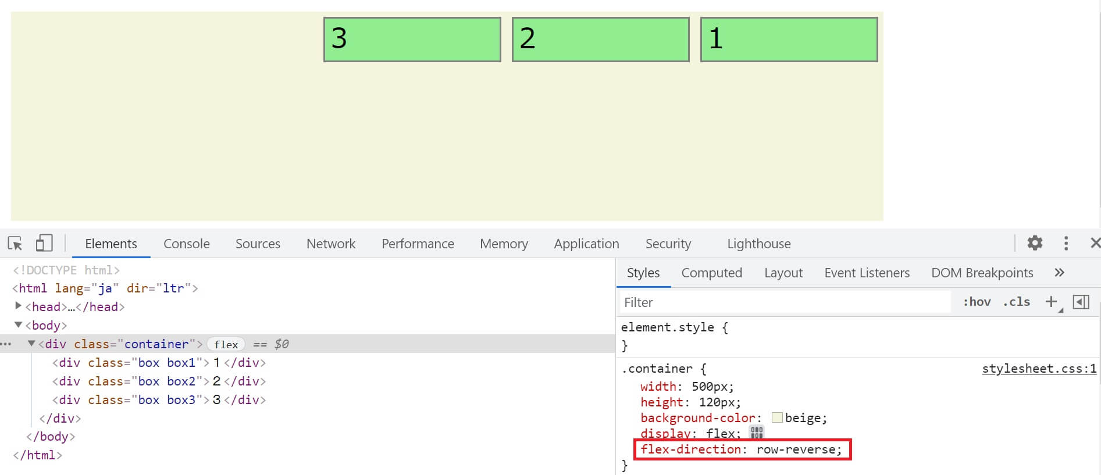Collapse the body element node
The height and width of the screenshot is (475, 1101).
point(18,325)
